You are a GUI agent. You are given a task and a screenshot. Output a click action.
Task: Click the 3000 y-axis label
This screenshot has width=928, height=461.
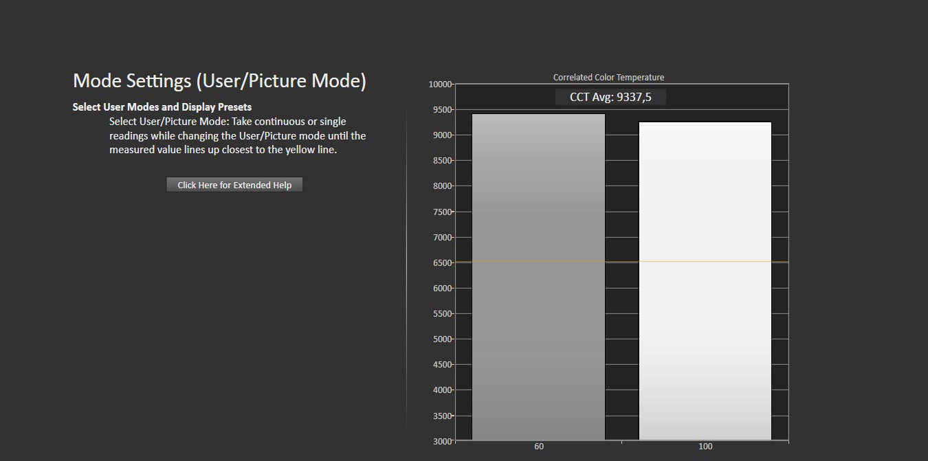point(441,441)
